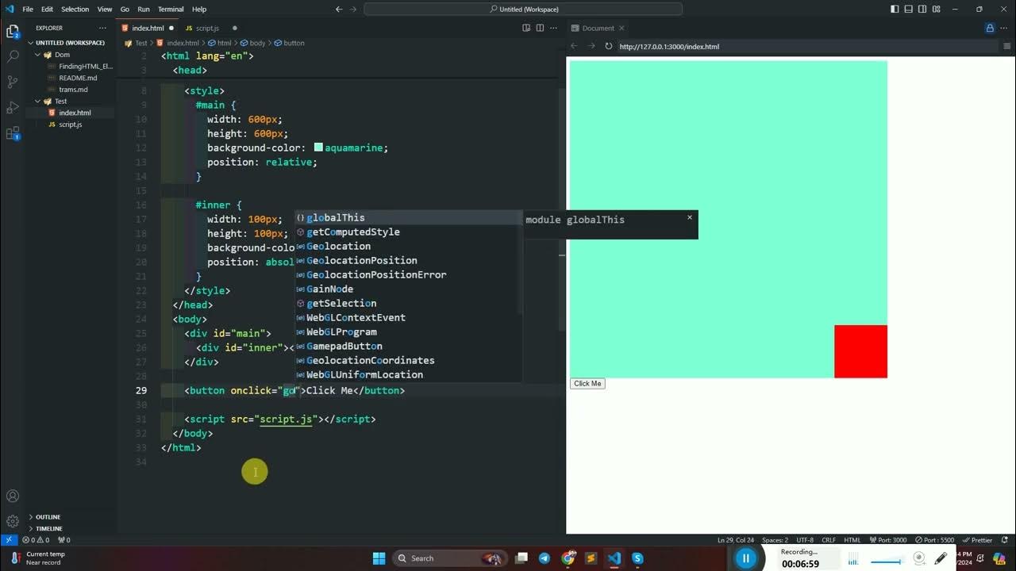This screenshot has width=1016, height=571.
Task: Open the Search view in activity bar
Action: click(x=13, y=57)
